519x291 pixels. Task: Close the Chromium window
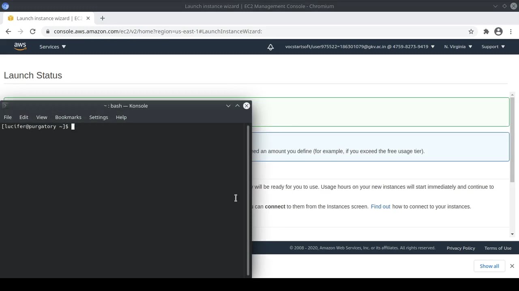pyautogui.click(x=513, y=6)
